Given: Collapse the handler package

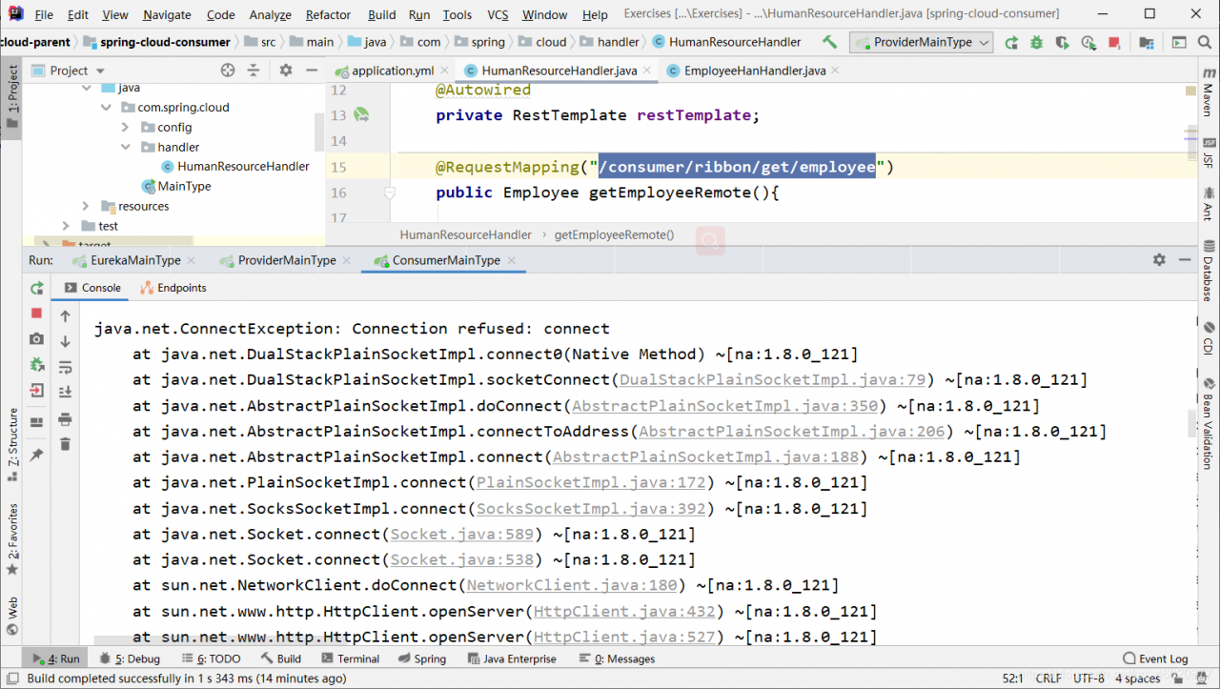Looking at the screenshot, I should coord(126,148).
